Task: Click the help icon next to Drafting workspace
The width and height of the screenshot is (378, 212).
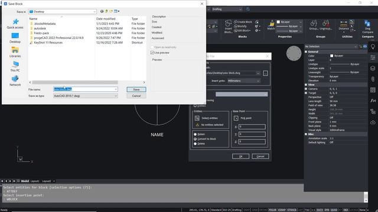Action: [x=247, y=9]
